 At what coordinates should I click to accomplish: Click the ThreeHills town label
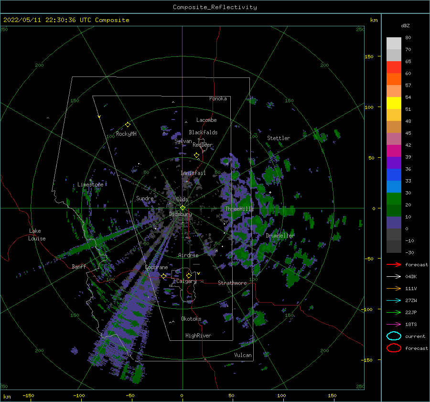click(x=239, y=209)
